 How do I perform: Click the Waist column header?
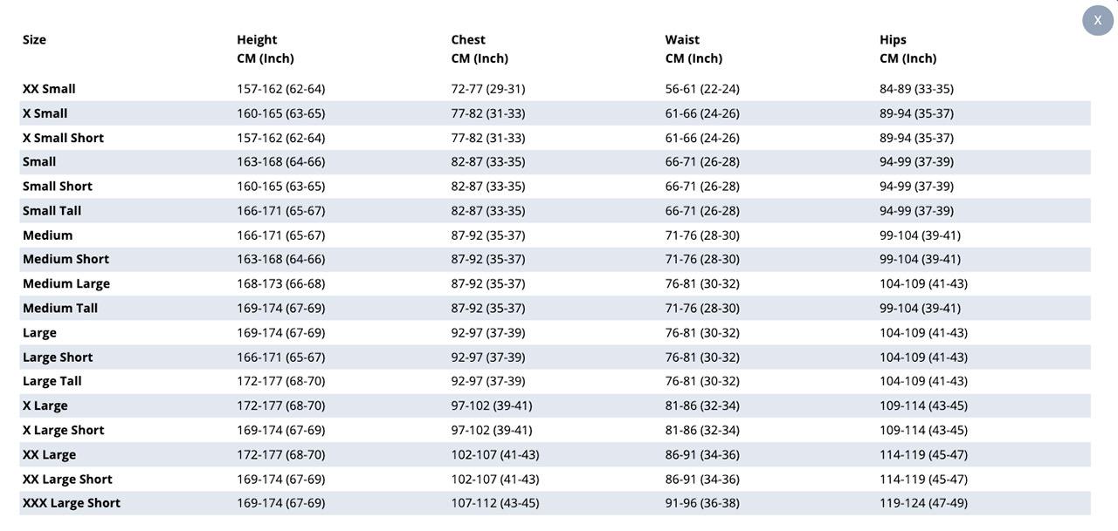(694, 49)
